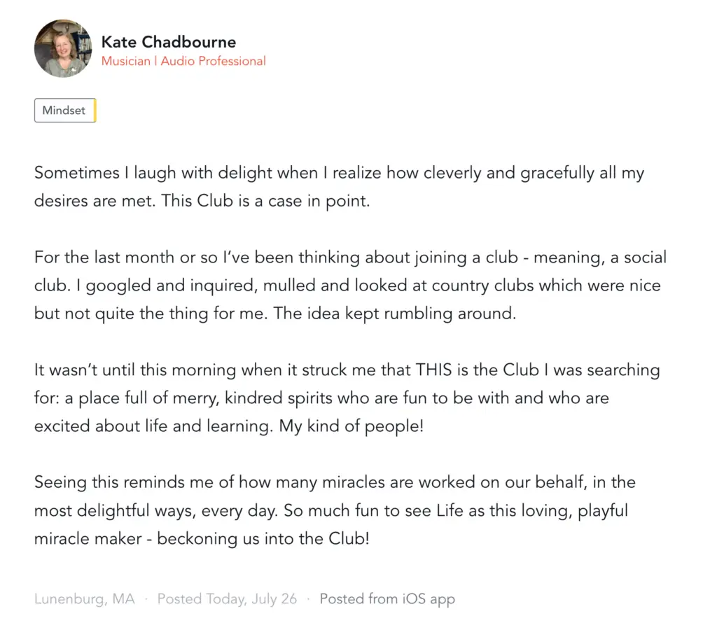Click the line starting 'For the last month'
Image resolution: width=717 pixels, height=637 pixels.
(350, 258)
